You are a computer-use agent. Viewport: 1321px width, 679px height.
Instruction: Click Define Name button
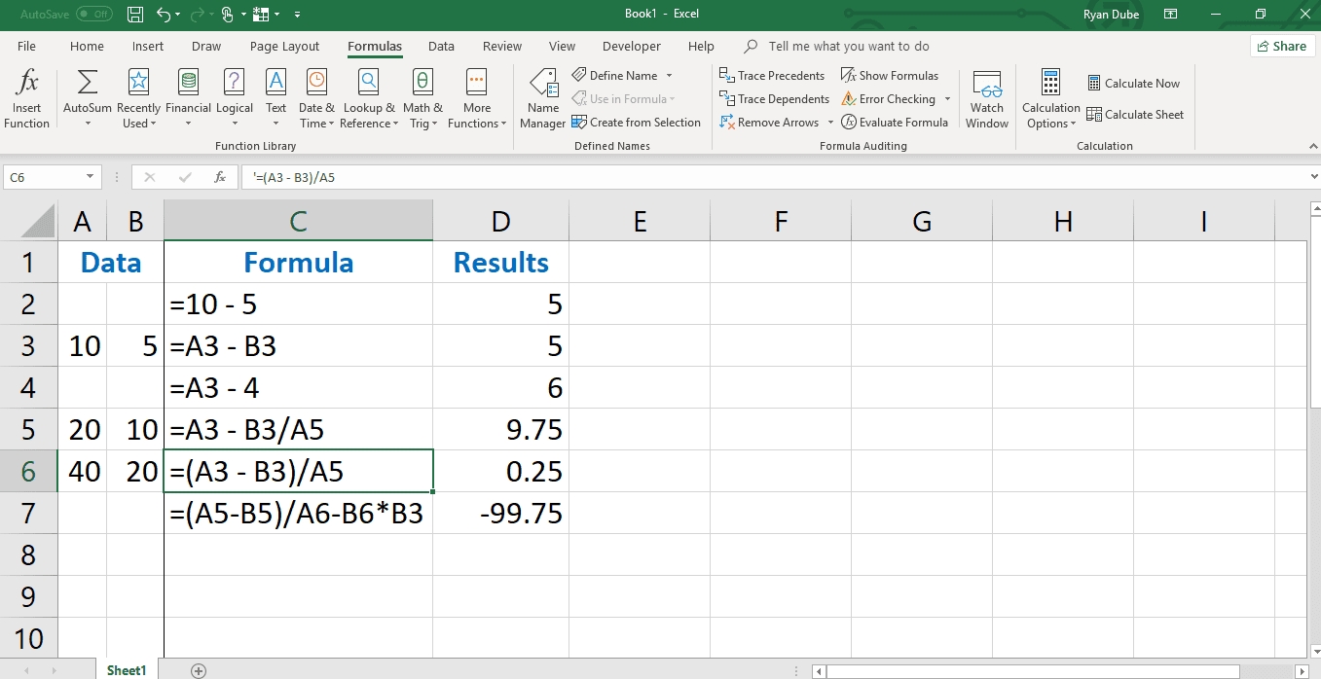[x=623, y=75]
